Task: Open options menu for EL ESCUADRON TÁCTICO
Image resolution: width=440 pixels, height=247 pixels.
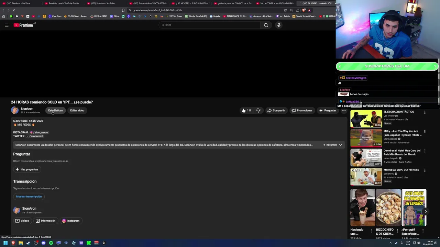Action: [425, 112]
